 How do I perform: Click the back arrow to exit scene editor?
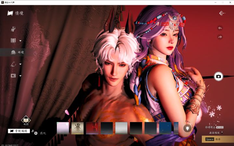pos(222,13)
